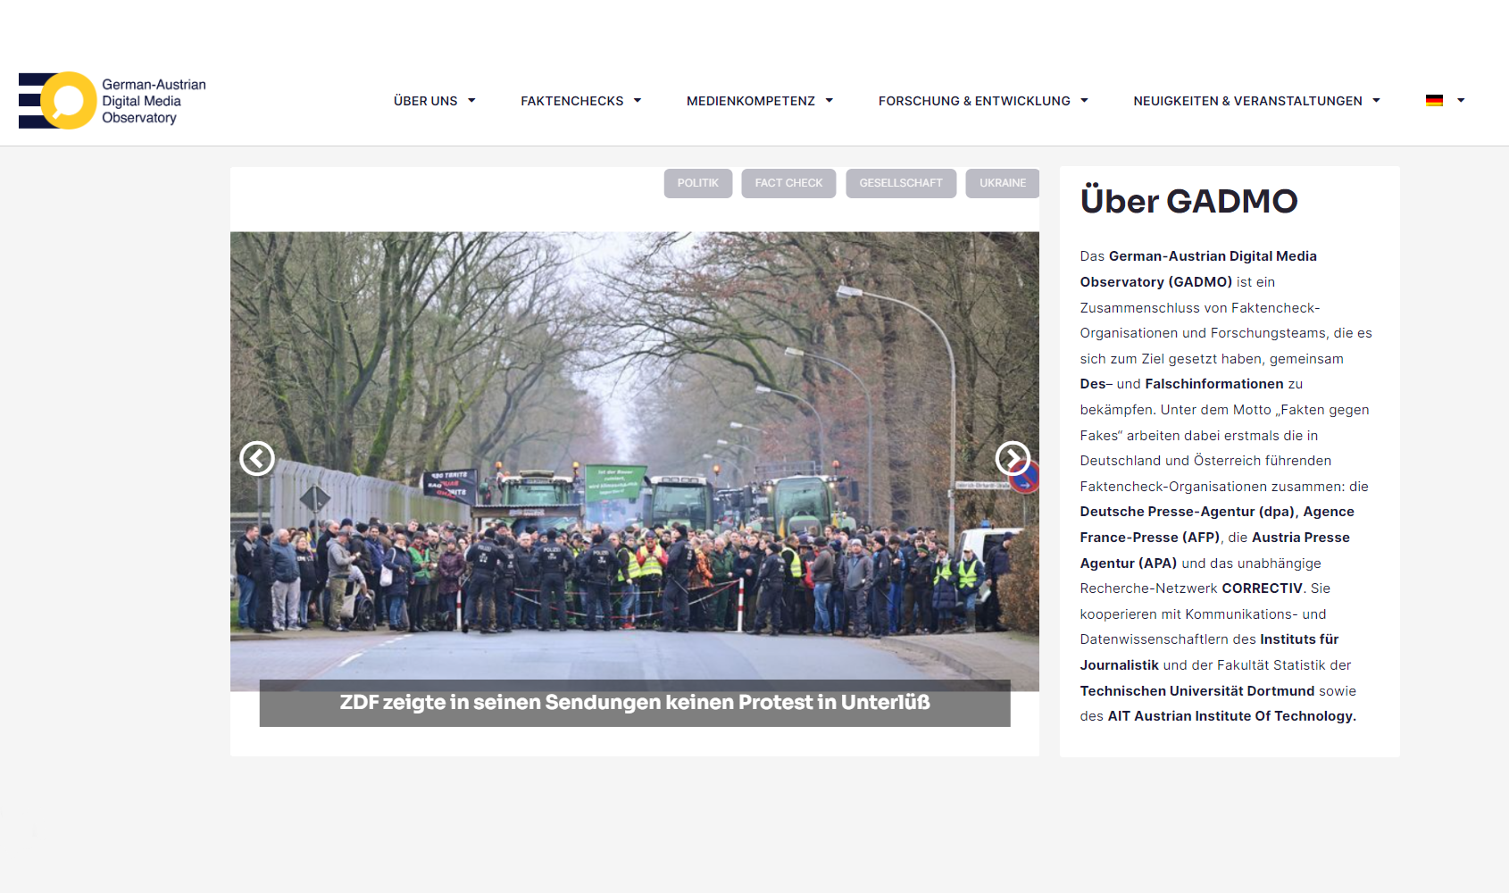The width and height of the screenshot is (1509, 893).
Task: Expand the Faktenchecks dropdown arrow
Action: 638,101
